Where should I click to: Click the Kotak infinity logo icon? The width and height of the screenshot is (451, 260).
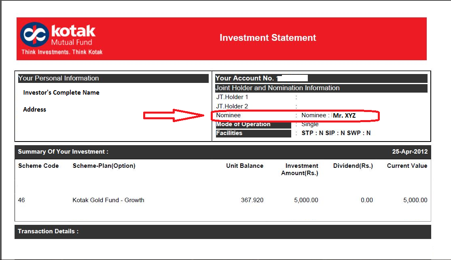click(x=34, y=34)
